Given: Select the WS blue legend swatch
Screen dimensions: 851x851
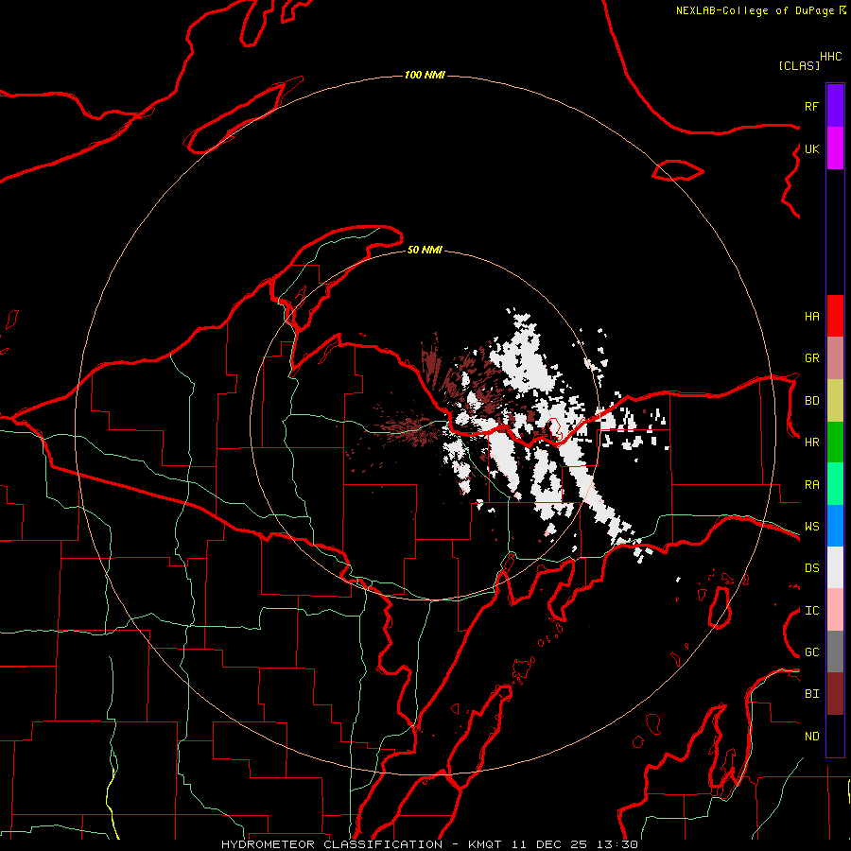Looking at the screenshot, I should pos(835,526).
